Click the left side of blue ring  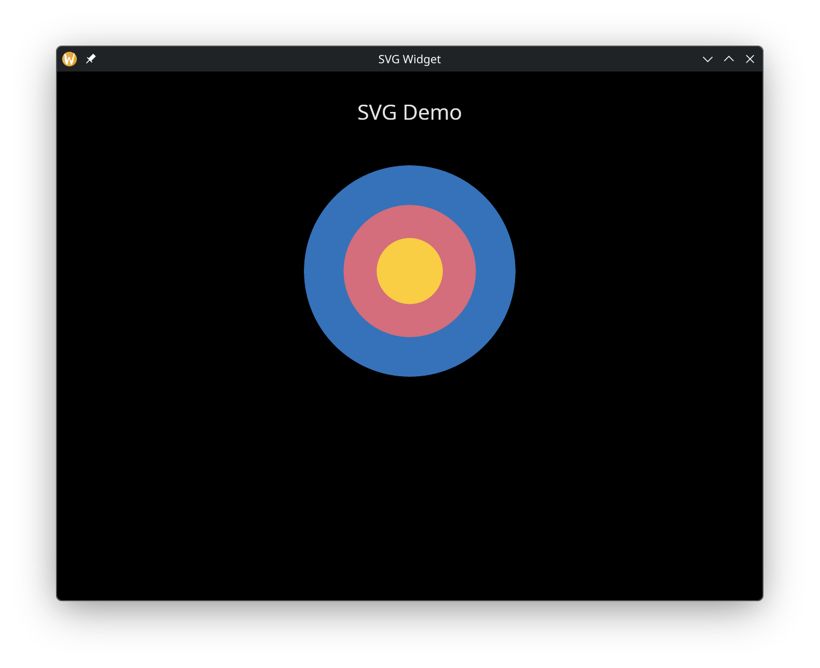(x=324, y=271)
